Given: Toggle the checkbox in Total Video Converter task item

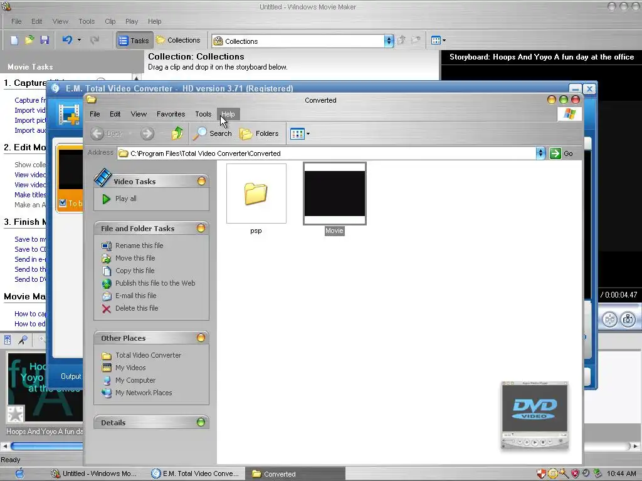Looking at the screenshot, I should point(63,203).
